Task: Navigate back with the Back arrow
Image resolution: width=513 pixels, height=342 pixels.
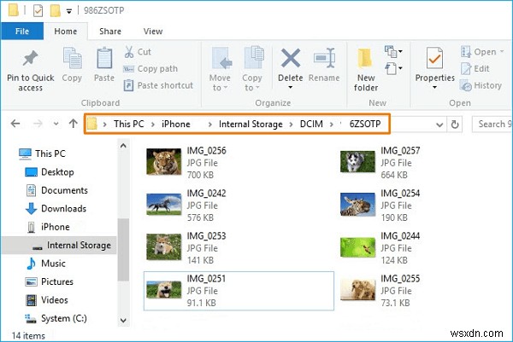Action: (x=16, y=125)
